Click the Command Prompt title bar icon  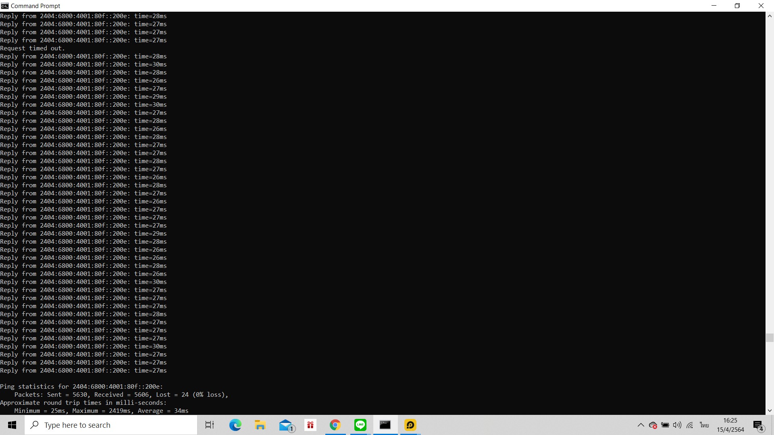point(5,6)
